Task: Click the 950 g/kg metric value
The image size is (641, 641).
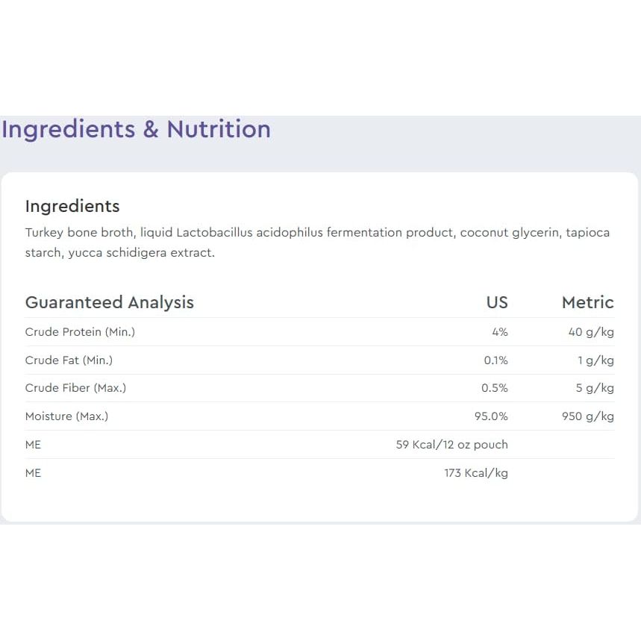Action: [x=588, y=416]
